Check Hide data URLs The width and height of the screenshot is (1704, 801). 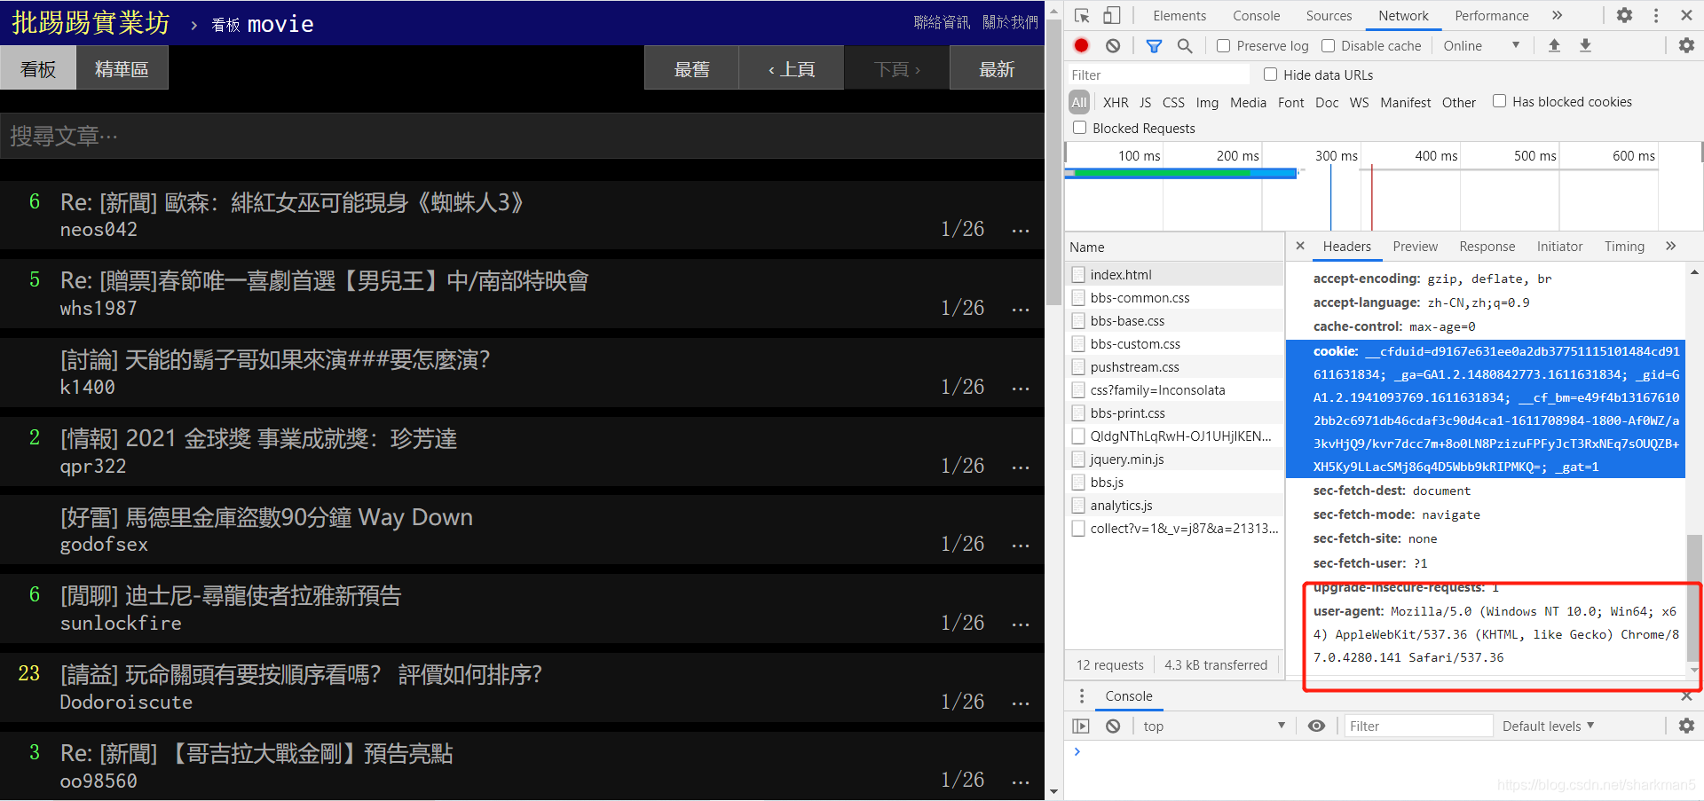click(1270, 75)
